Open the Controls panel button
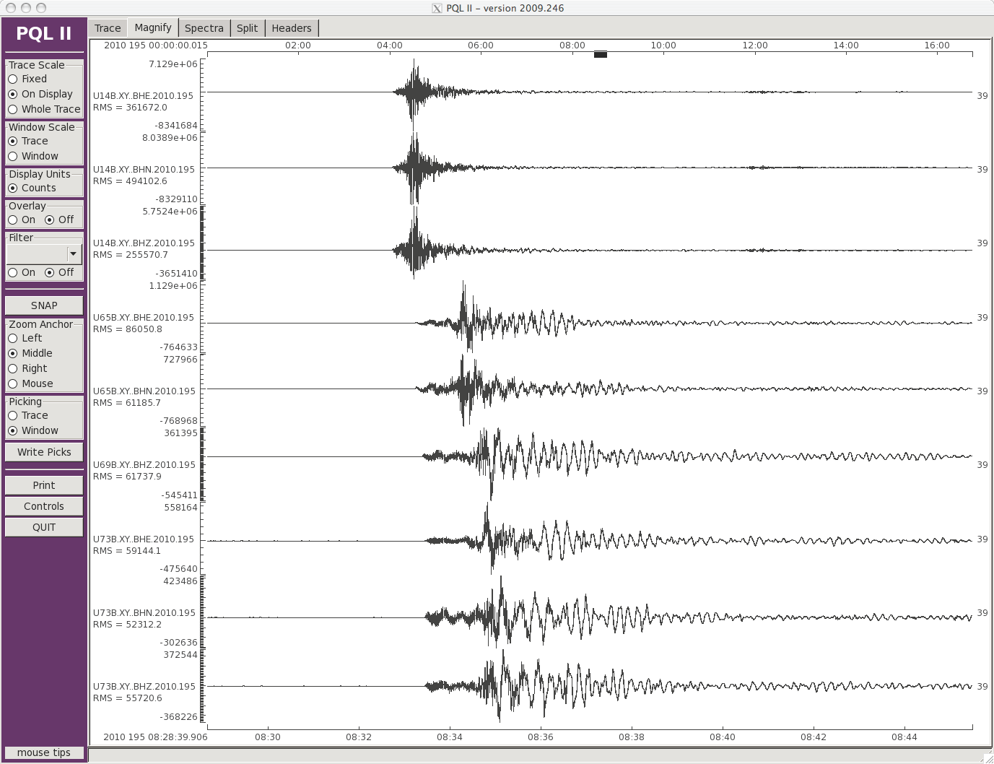Viewport: 994px width, 764px height. pos(44,506)
